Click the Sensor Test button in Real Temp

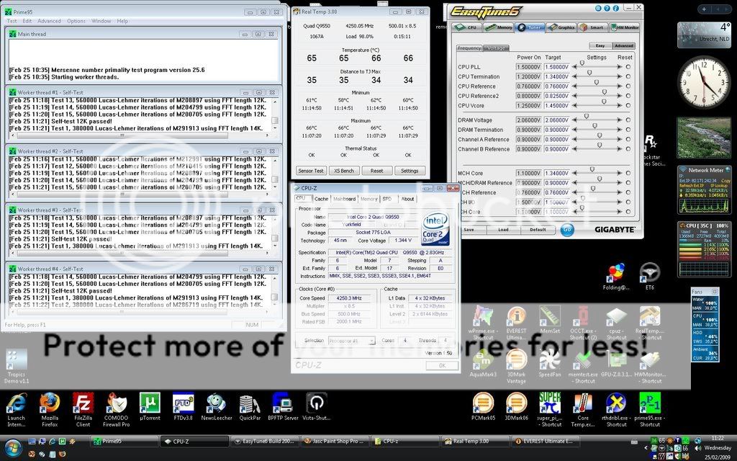click(311, 171)
